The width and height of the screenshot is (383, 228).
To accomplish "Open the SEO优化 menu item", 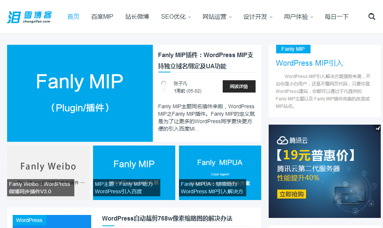I will point(173,16).
